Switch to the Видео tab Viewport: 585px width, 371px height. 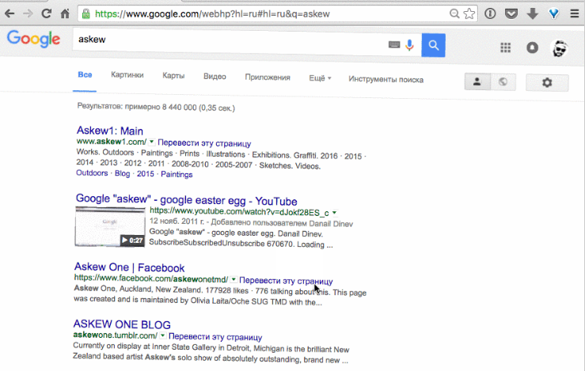[215, 77]
